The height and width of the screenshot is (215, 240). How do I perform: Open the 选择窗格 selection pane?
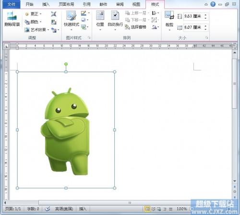click(x=136, y=27)
